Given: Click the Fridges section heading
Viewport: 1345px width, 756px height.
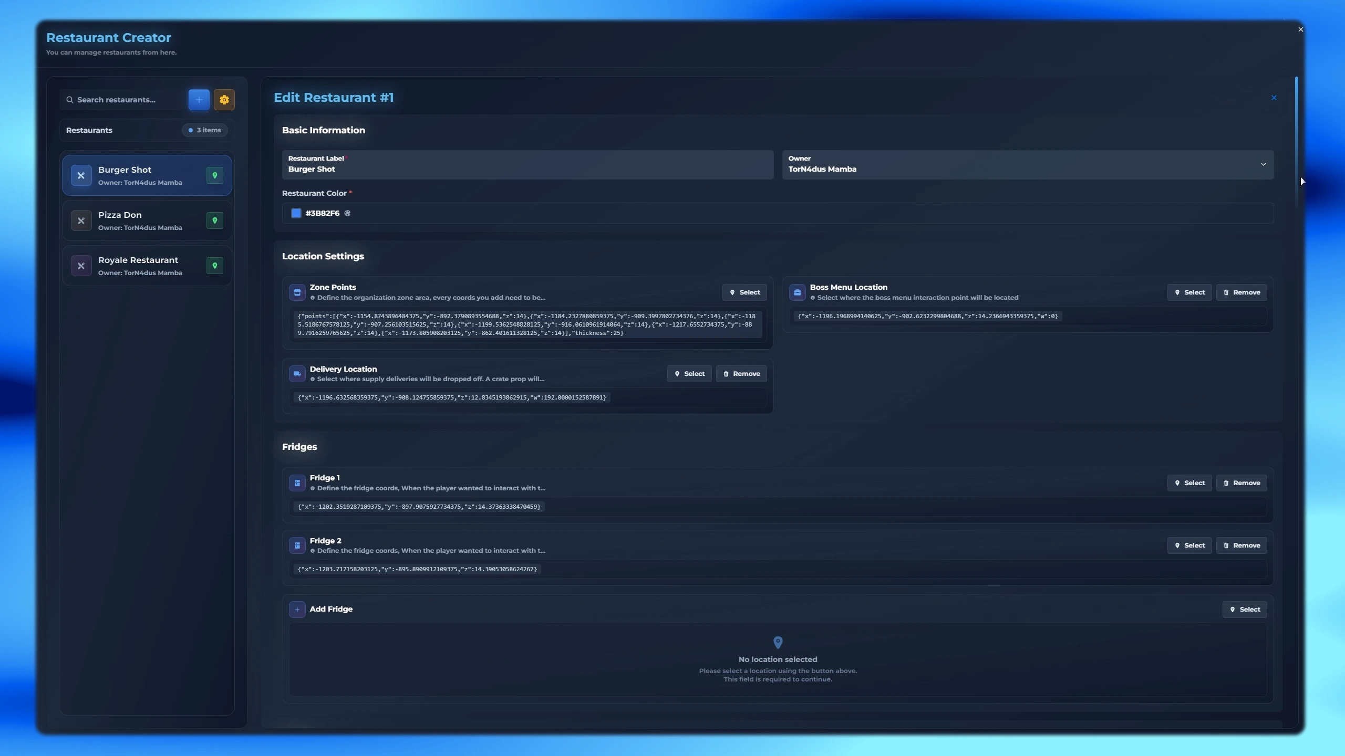Looking at the screenshot, I should click(299, 447).
